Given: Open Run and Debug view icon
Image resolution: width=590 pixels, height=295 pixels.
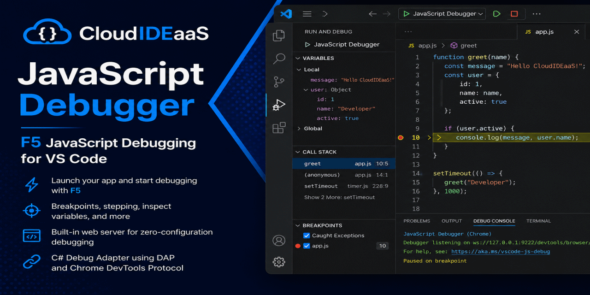Looking at the screenshot, I should [279, 105].
